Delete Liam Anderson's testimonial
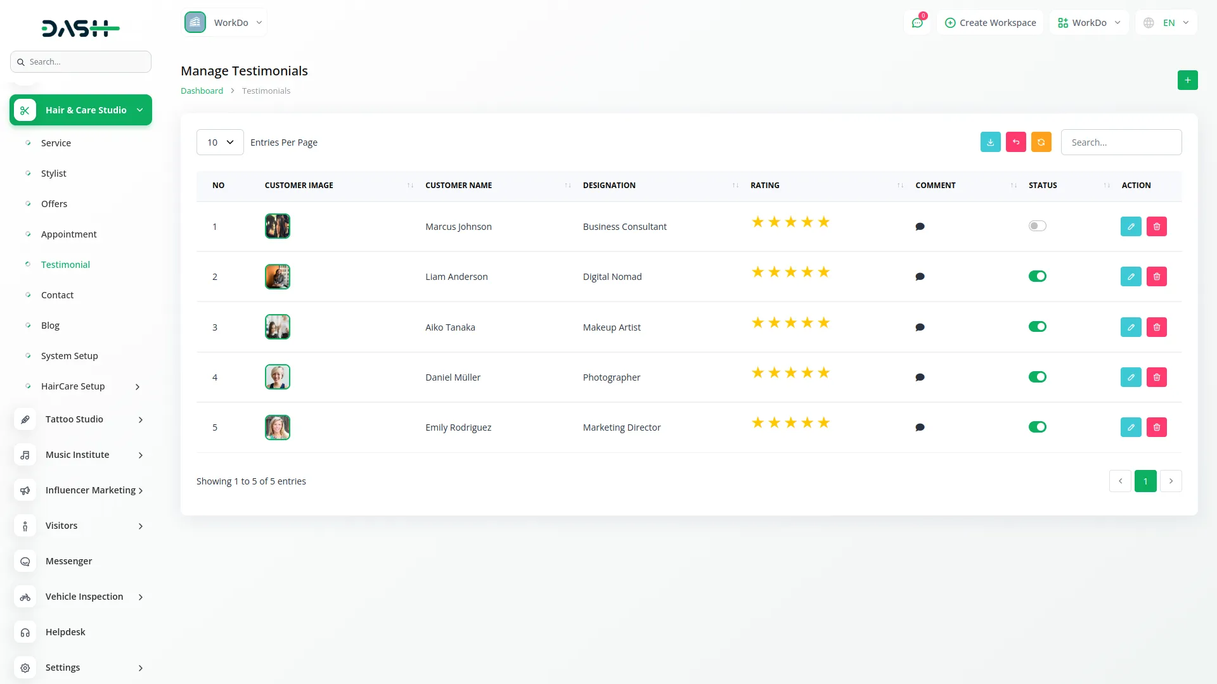Screen dimensions: 1217x684 (x=1156, y=276)
